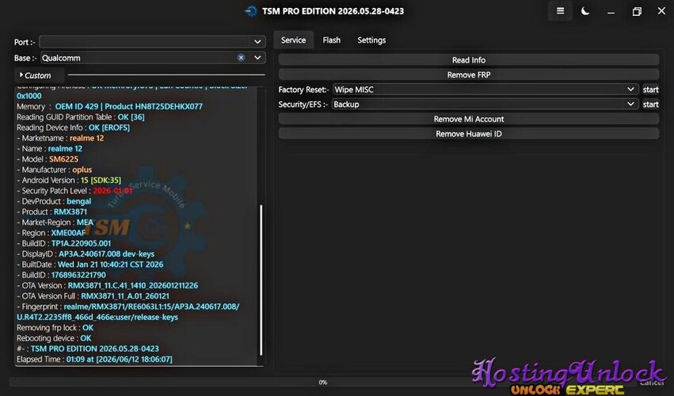
Task: Select the Fingerprint realme/RMX3871 line
Action: [x=128, y=312]
